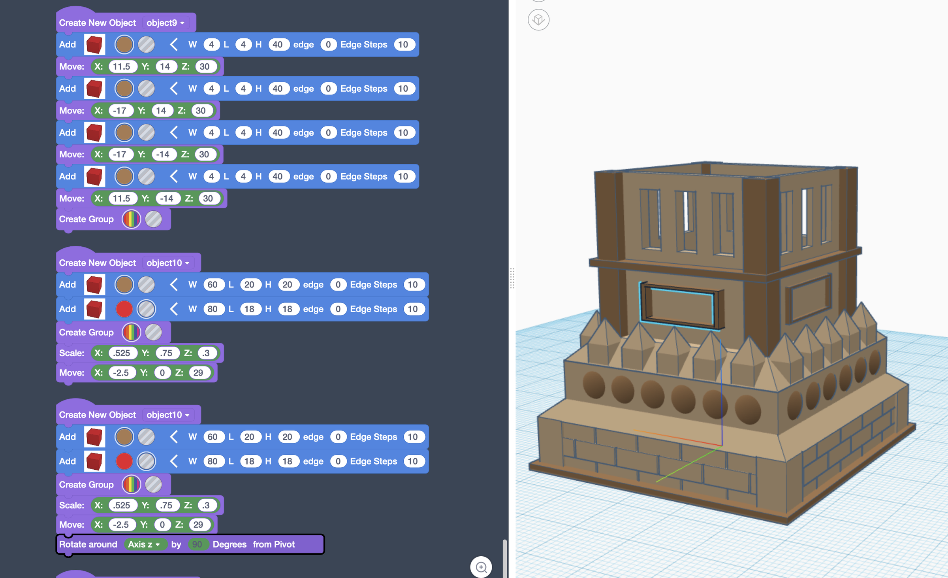The image size is (948, 578).
Task: Edit the Degrees value in the Rotate around block
Action: point(198,544)
